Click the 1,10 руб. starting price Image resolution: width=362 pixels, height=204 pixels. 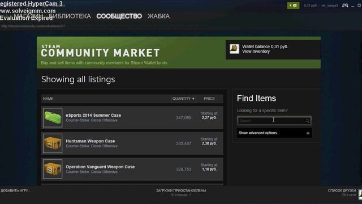[209, 169]
